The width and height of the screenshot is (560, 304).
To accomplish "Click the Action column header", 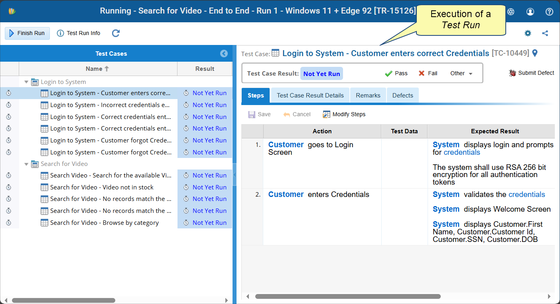I will [322, 131].
